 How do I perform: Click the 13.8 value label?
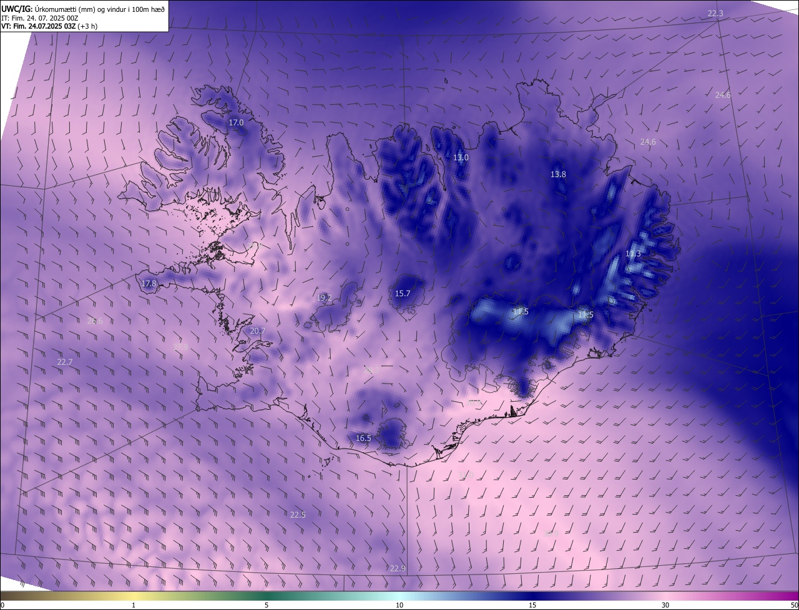point(558,175)
